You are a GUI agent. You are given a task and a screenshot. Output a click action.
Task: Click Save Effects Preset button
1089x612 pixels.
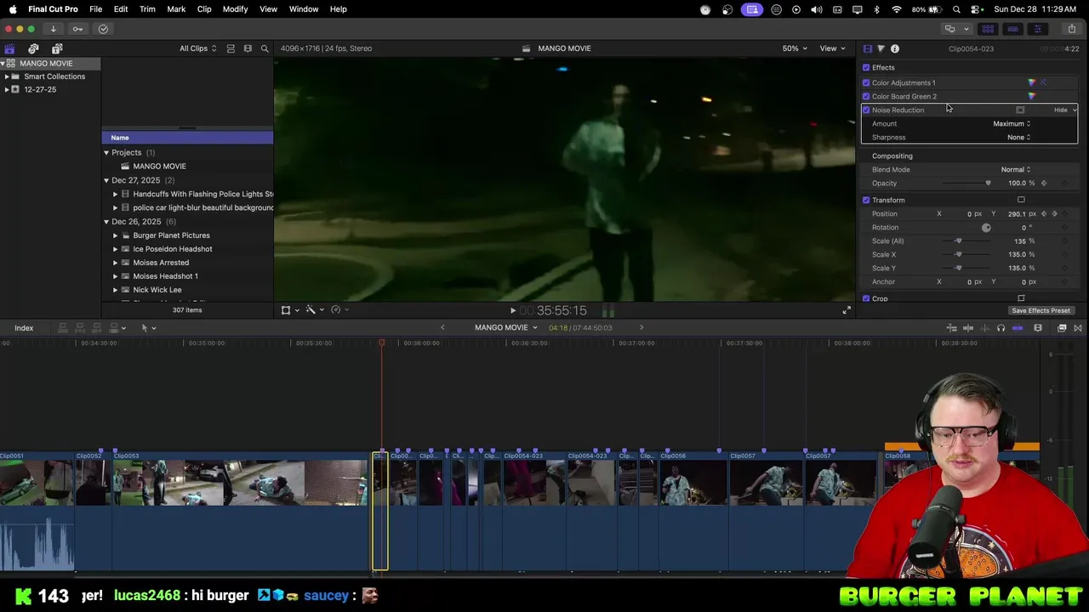(1041, 310)
